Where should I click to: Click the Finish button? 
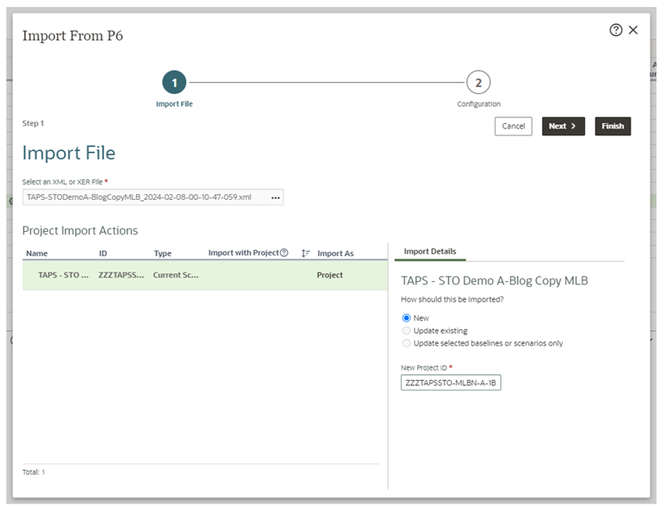(x=613, y=127)
